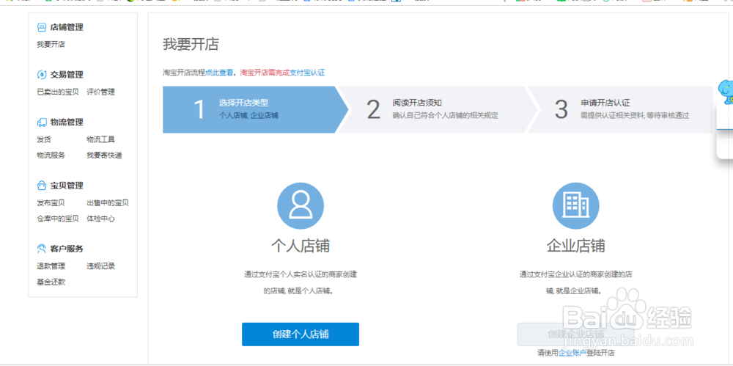Screen dimensions: 733x366
Task: Open 物流服务 link
Action: 51,155
